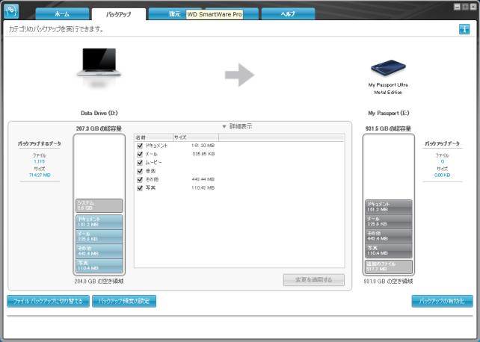Select the My Passport Ultra drive icon
The width and height of the screenshot is (480, 342).
[x=388, y=67]
